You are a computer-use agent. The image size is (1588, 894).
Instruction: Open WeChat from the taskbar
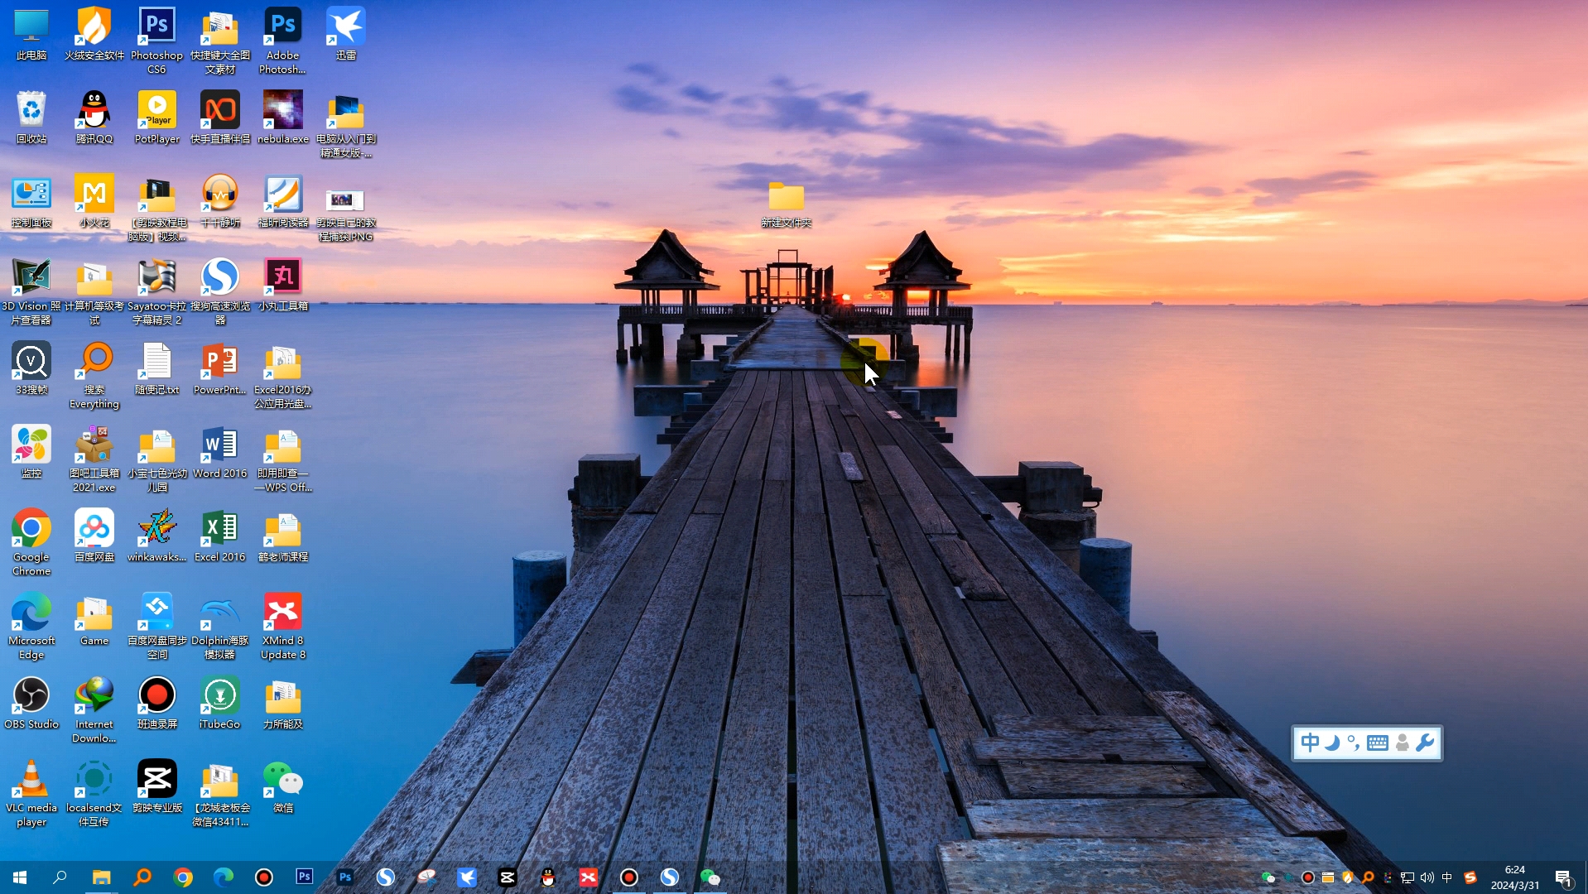[x=710, y=877]
